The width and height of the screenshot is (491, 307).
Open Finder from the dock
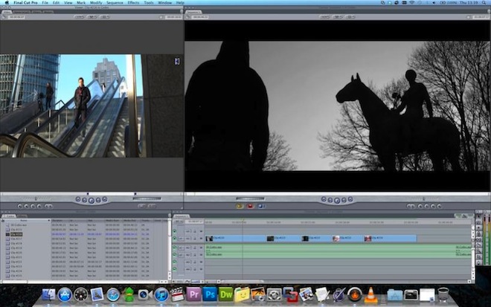[x=49, y=294]
